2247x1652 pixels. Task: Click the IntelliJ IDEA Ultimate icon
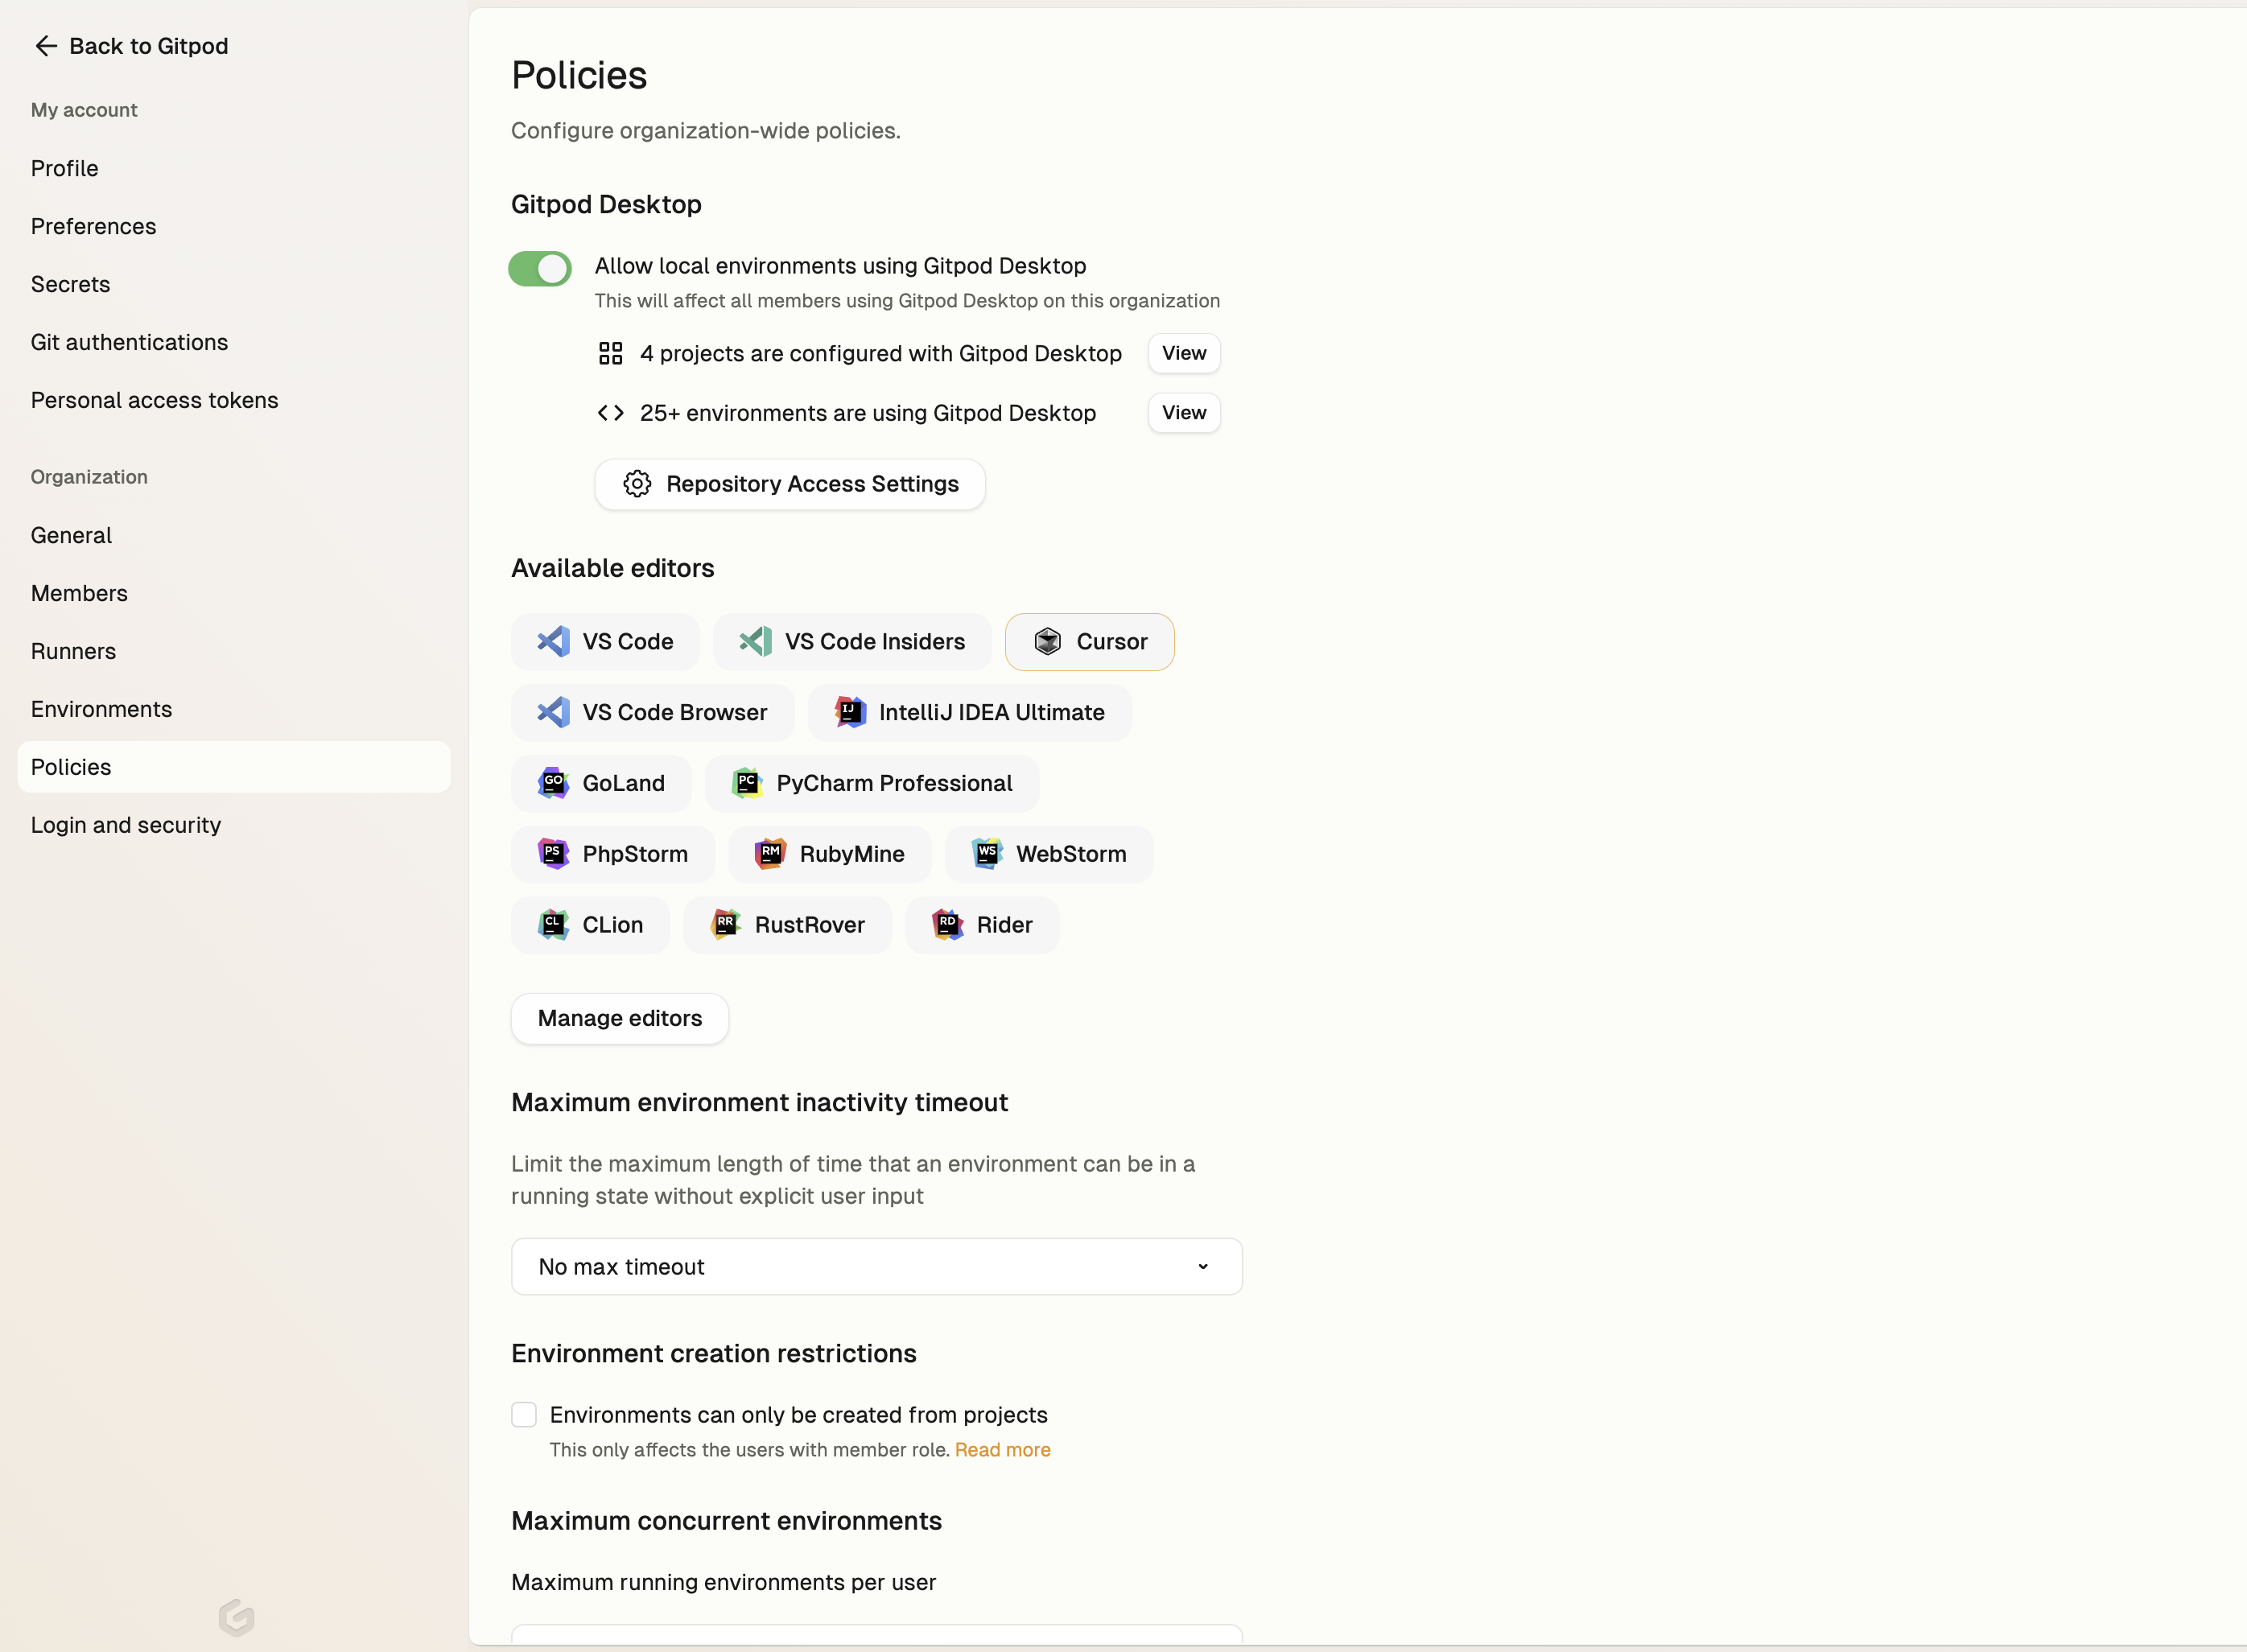[850, 712]
